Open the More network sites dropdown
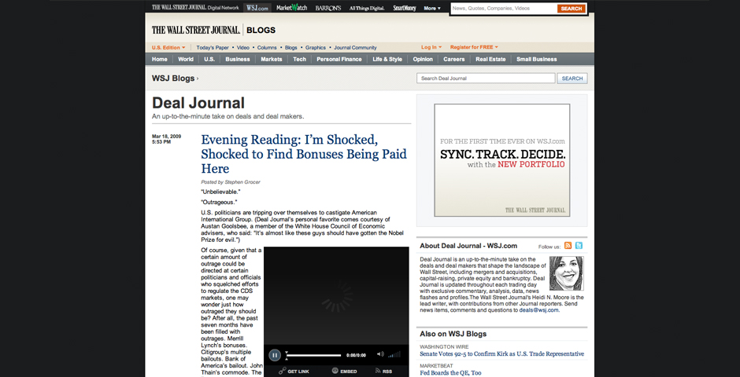740x377 pixels. 432,8
